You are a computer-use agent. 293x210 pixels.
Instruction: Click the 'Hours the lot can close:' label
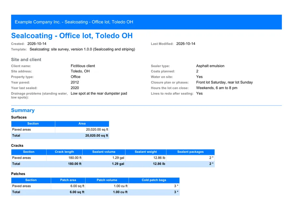click(170, 88)
